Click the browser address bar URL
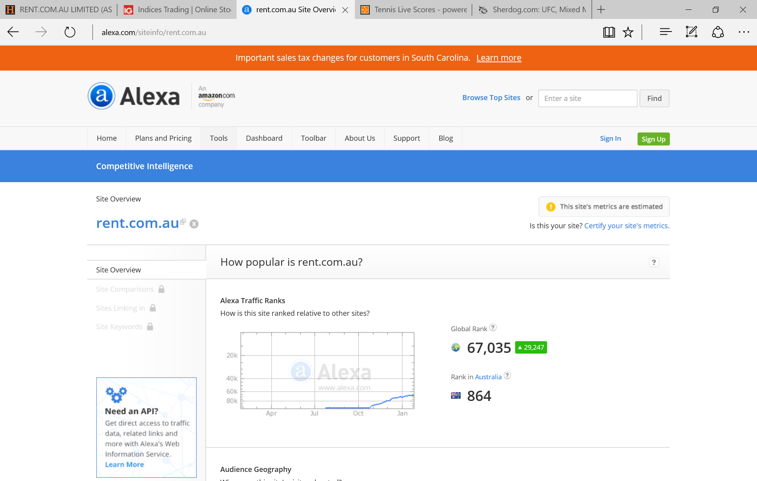 pos(154,32)
